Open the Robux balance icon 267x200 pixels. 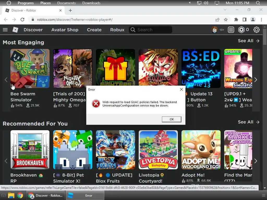[x=241, y=30]
